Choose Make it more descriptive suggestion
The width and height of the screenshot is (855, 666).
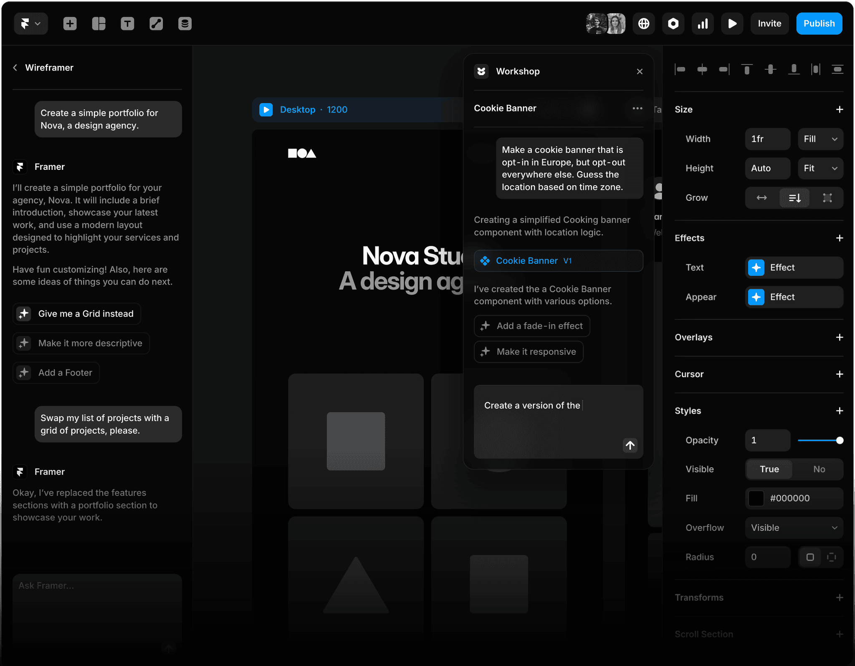[x=81, y=343]
